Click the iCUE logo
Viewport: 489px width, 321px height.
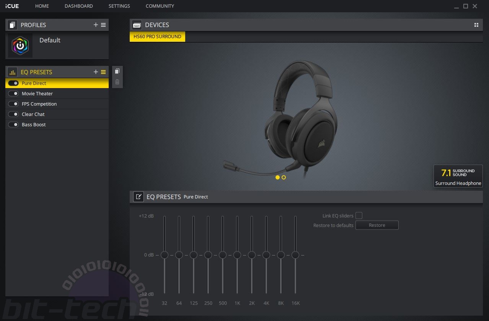(x=12, y=6)
